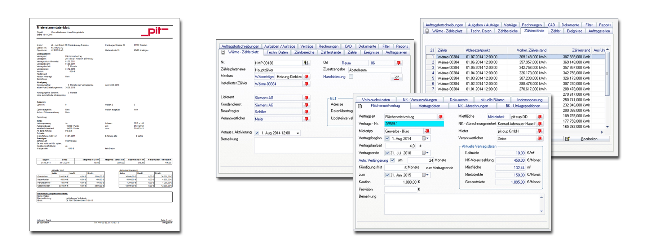Screen dimensions: 649x249
Task: Open Zählbereiche tab in Zählerplatz window
Action: click(304, 52)
